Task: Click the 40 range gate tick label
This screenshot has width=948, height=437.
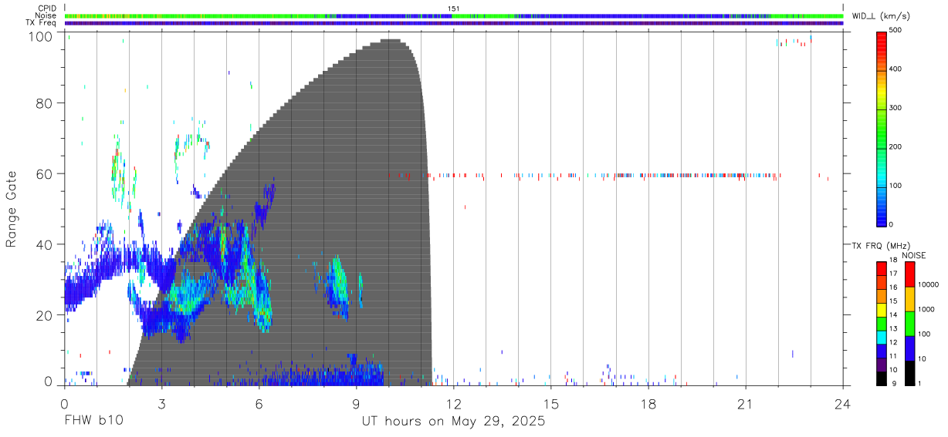Action: coord(44,244)
